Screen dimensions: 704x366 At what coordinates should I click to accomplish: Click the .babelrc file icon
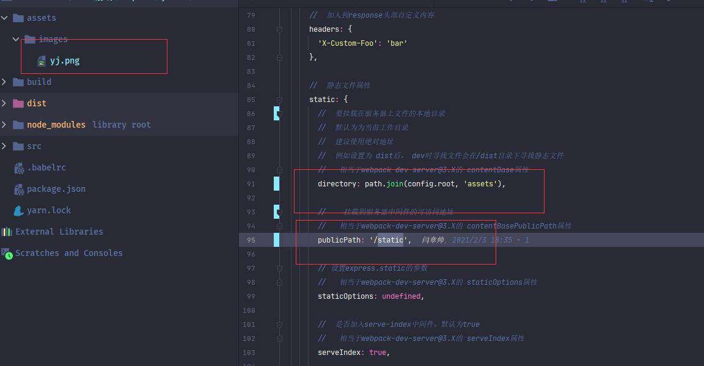(19, 168)
